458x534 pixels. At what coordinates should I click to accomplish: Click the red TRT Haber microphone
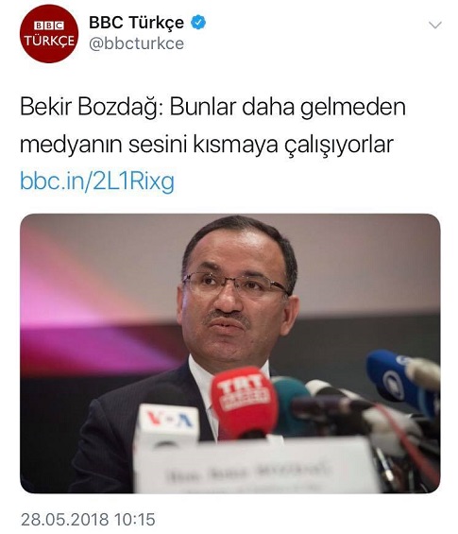tap(244, 401)
